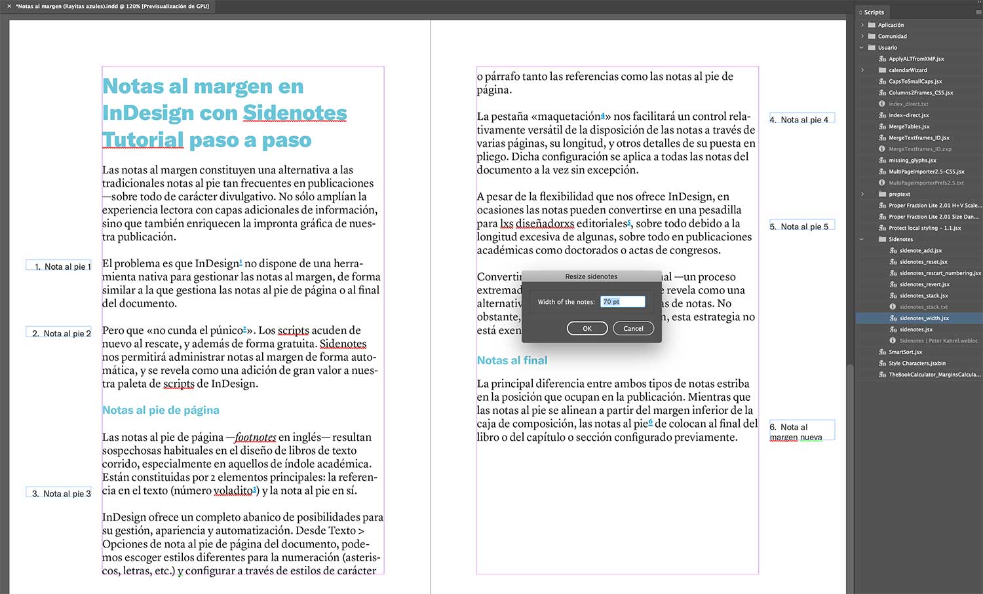Click the sidenotes_reset.jsx script icon
This screenshot has width=983, height=594.
click(x=893, y=262)
